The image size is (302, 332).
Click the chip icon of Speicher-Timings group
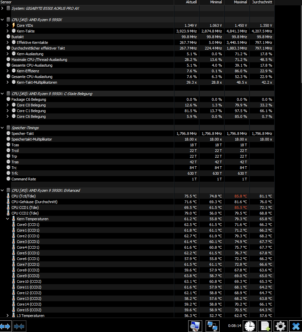[x=8, y=128]
